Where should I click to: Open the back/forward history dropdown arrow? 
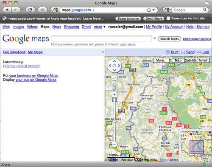tap(22, 10)
